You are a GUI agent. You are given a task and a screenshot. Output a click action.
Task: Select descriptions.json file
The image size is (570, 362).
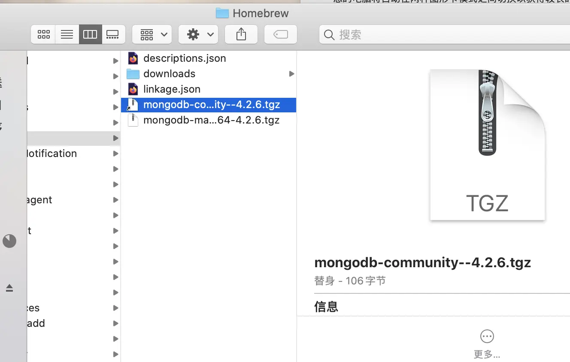pyautogui.click(x=209, y=58)
